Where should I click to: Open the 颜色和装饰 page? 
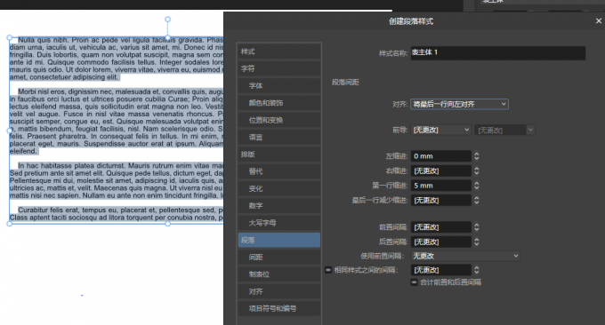tap(279, 103)
